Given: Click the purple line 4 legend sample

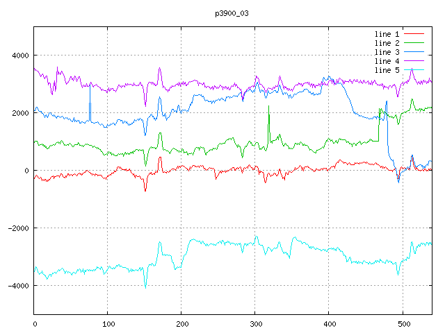Looking at the screenshot, I should pyautogui.click(x=414, y=60).
